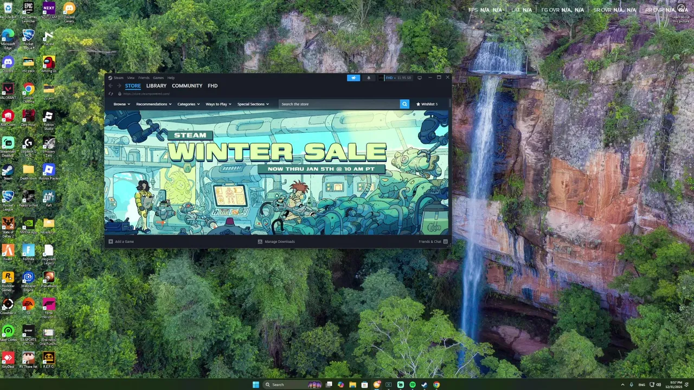Click the Steam Winter Sale banner

click(277, 172)
